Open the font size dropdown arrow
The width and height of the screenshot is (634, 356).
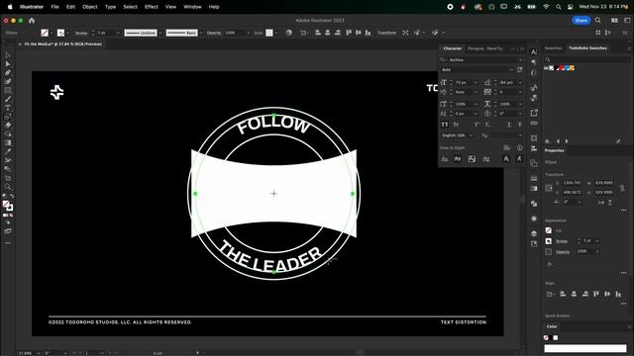point(475,82)
